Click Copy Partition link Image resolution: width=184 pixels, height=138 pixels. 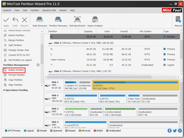15,80
